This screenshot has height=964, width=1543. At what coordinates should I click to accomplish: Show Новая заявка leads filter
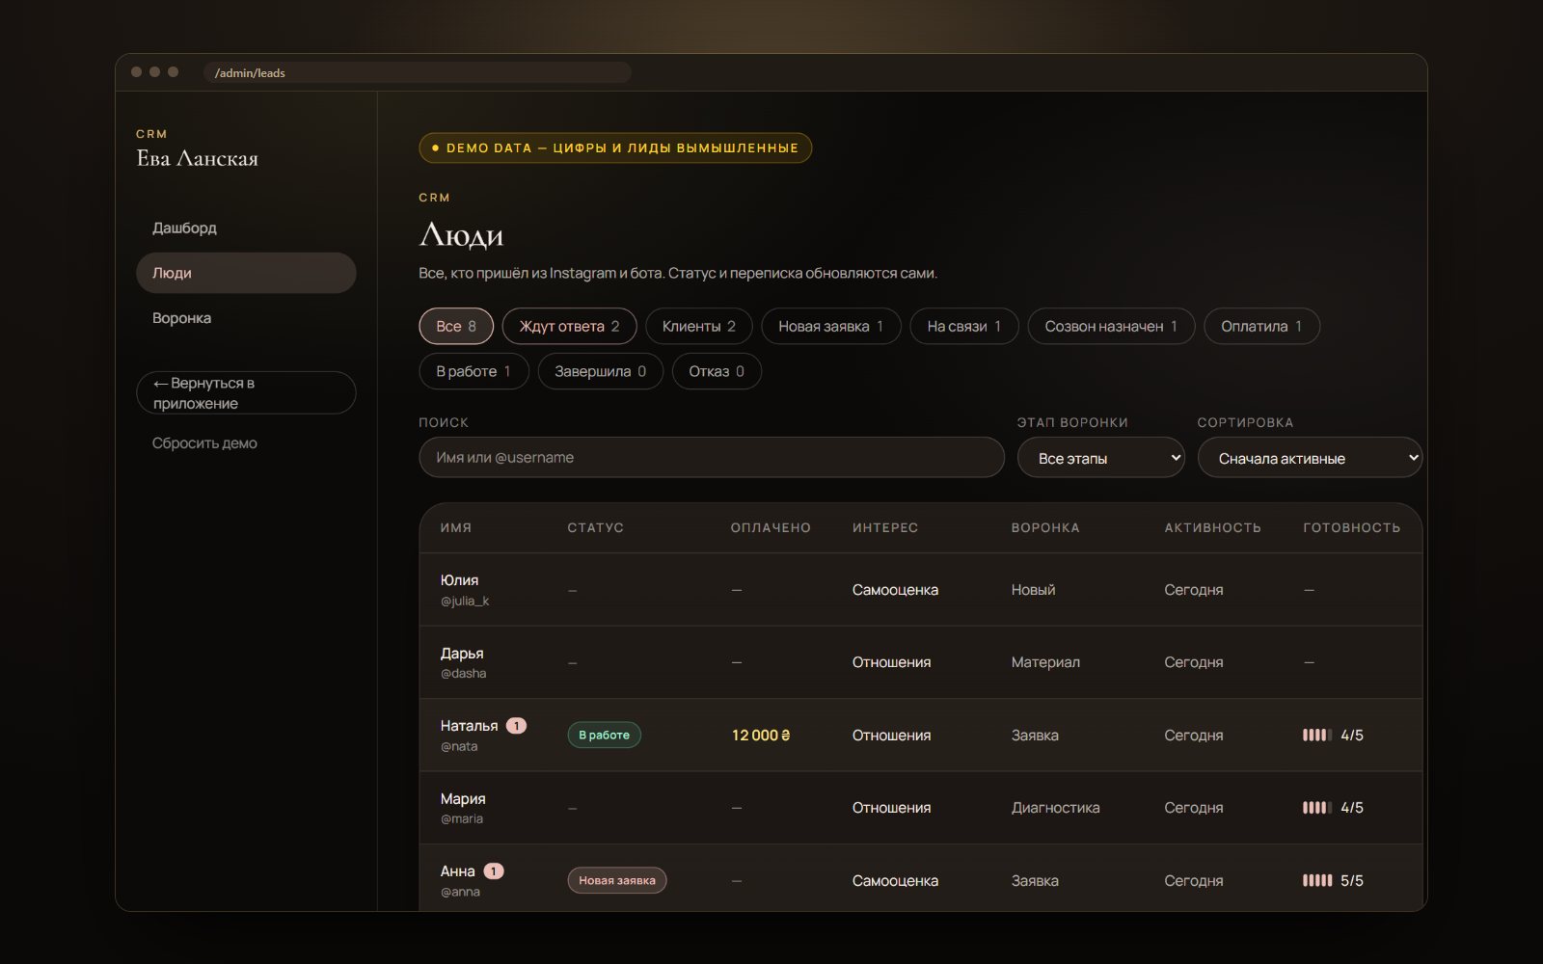[x=830, y=326]
